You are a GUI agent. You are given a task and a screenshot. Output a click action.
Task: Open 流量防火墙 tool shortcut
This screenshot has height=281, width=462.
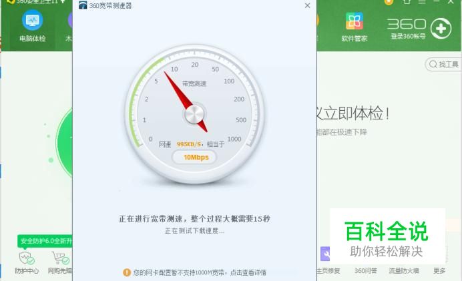point(404,270)
